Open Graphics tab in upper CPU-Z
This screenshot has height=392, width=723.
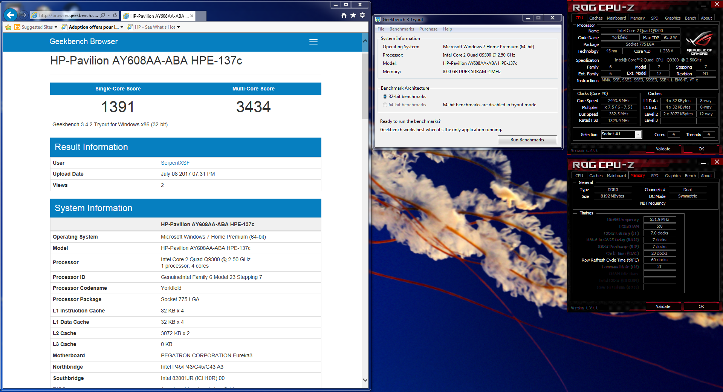coord(673,18)
